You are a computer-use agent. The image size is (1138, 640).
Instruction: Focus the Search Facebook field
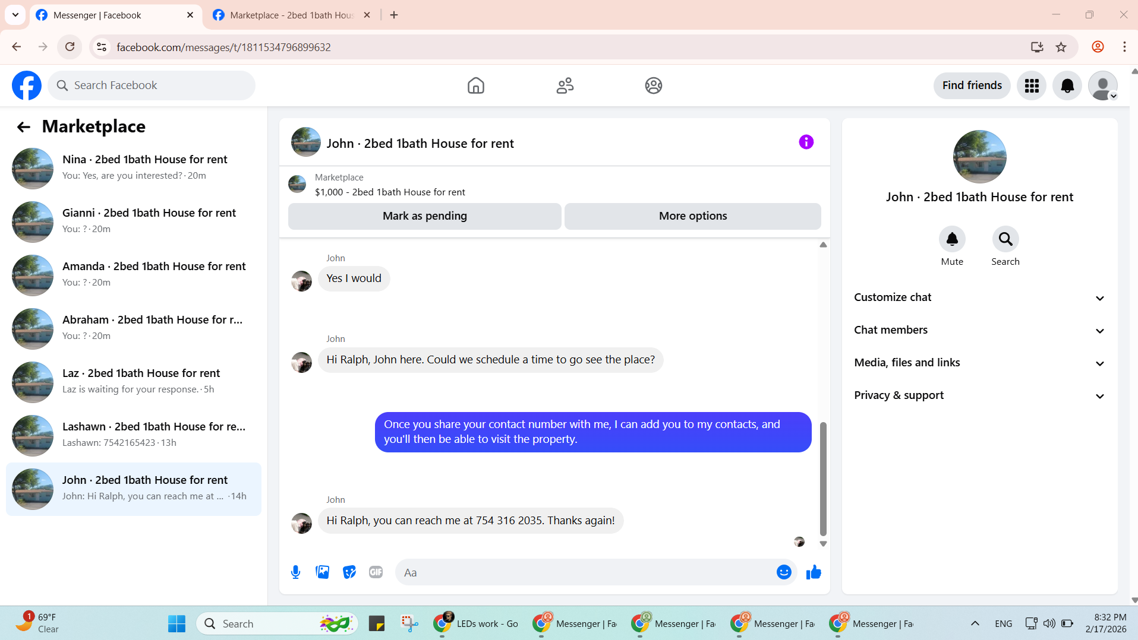point(152,85)
